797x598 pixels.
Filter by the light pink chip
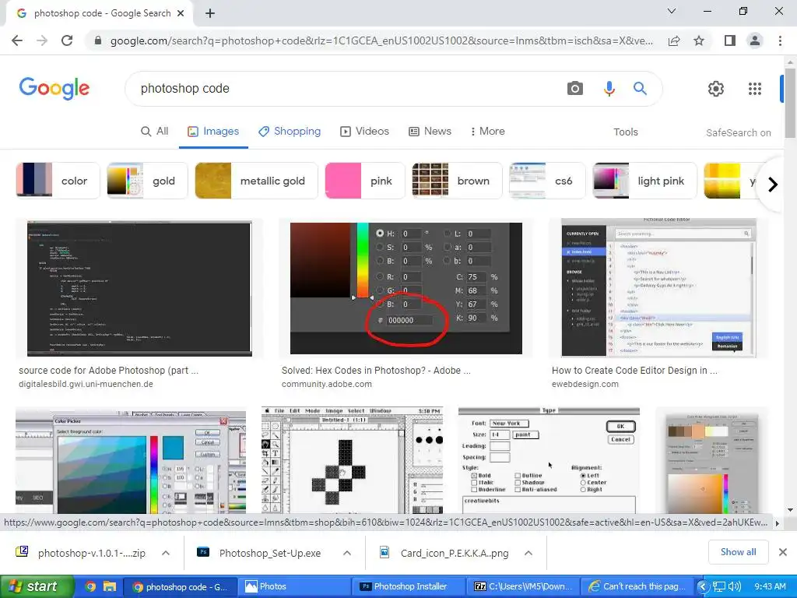644,181
